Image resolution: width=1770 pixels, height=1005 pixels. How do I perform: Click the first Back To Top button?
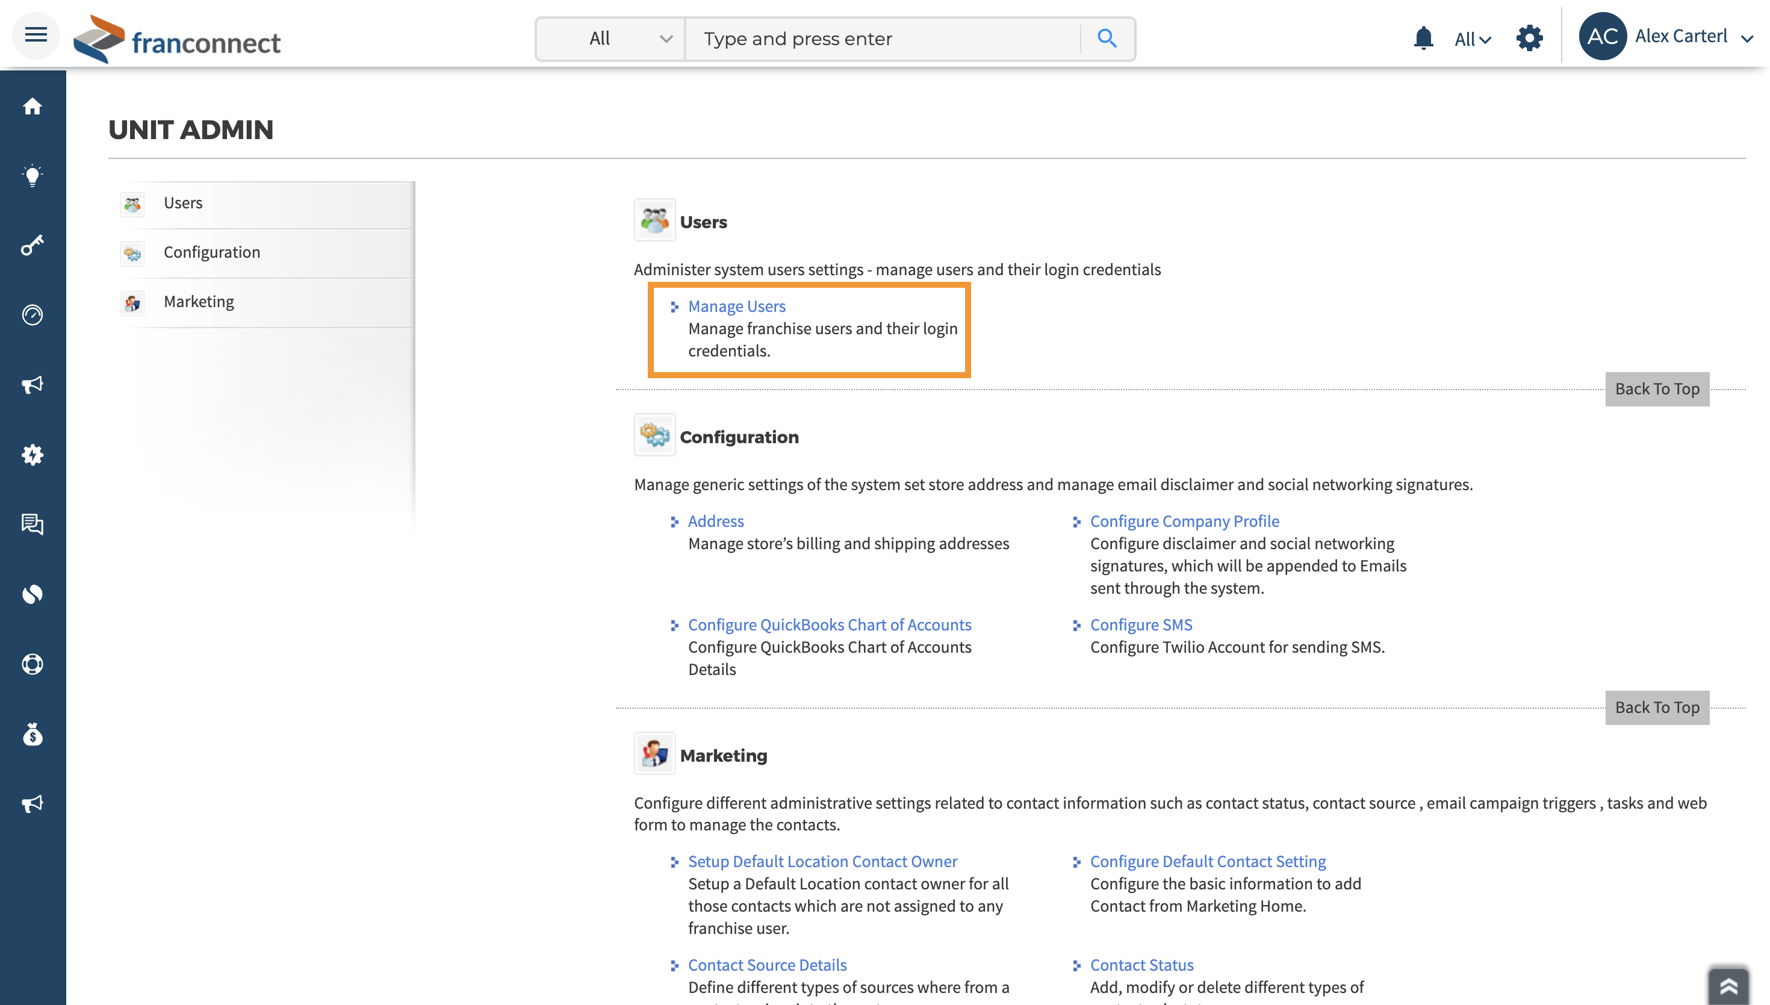pyautogui.click(x=1656, y=388)
